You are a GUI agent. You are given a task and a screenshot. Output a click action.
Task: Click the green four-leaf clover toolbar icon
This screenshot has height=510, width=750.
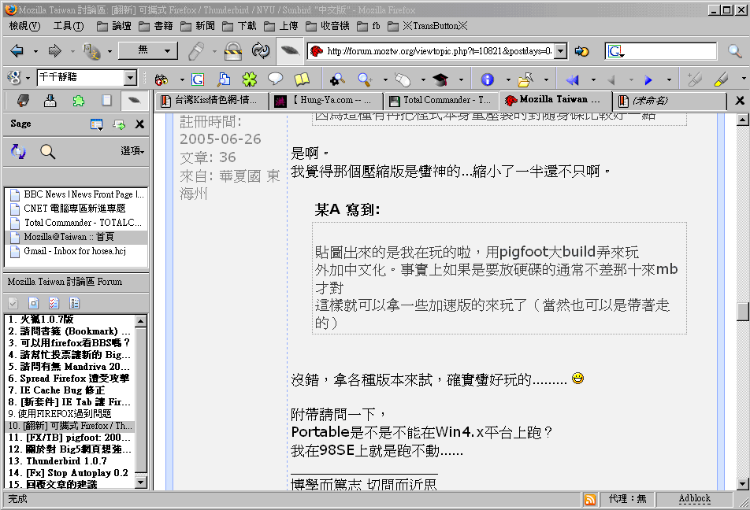249,79
